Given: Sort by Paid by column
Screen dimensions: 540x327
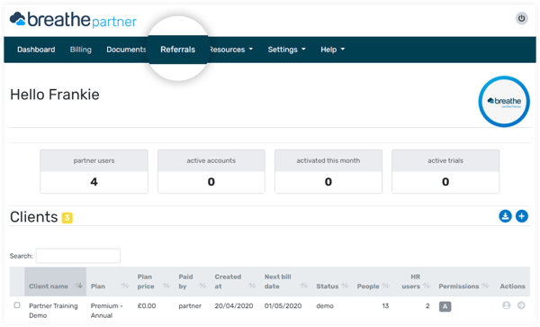Looking at the screenshot, I should [193, 282].
